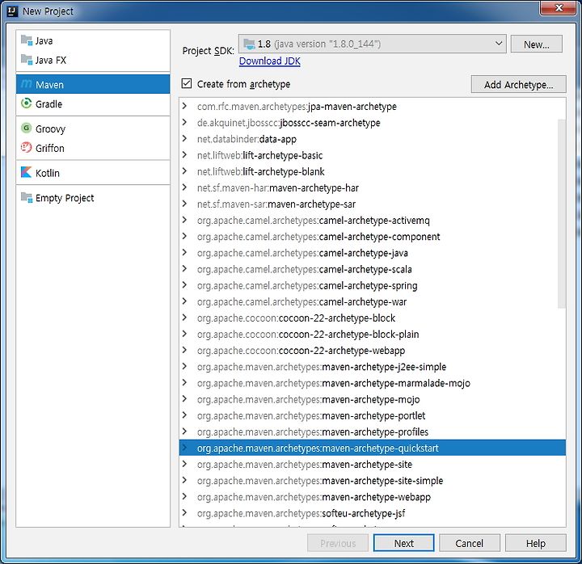Select Empty Project type
Screen dimensions: 582x564
93,197
